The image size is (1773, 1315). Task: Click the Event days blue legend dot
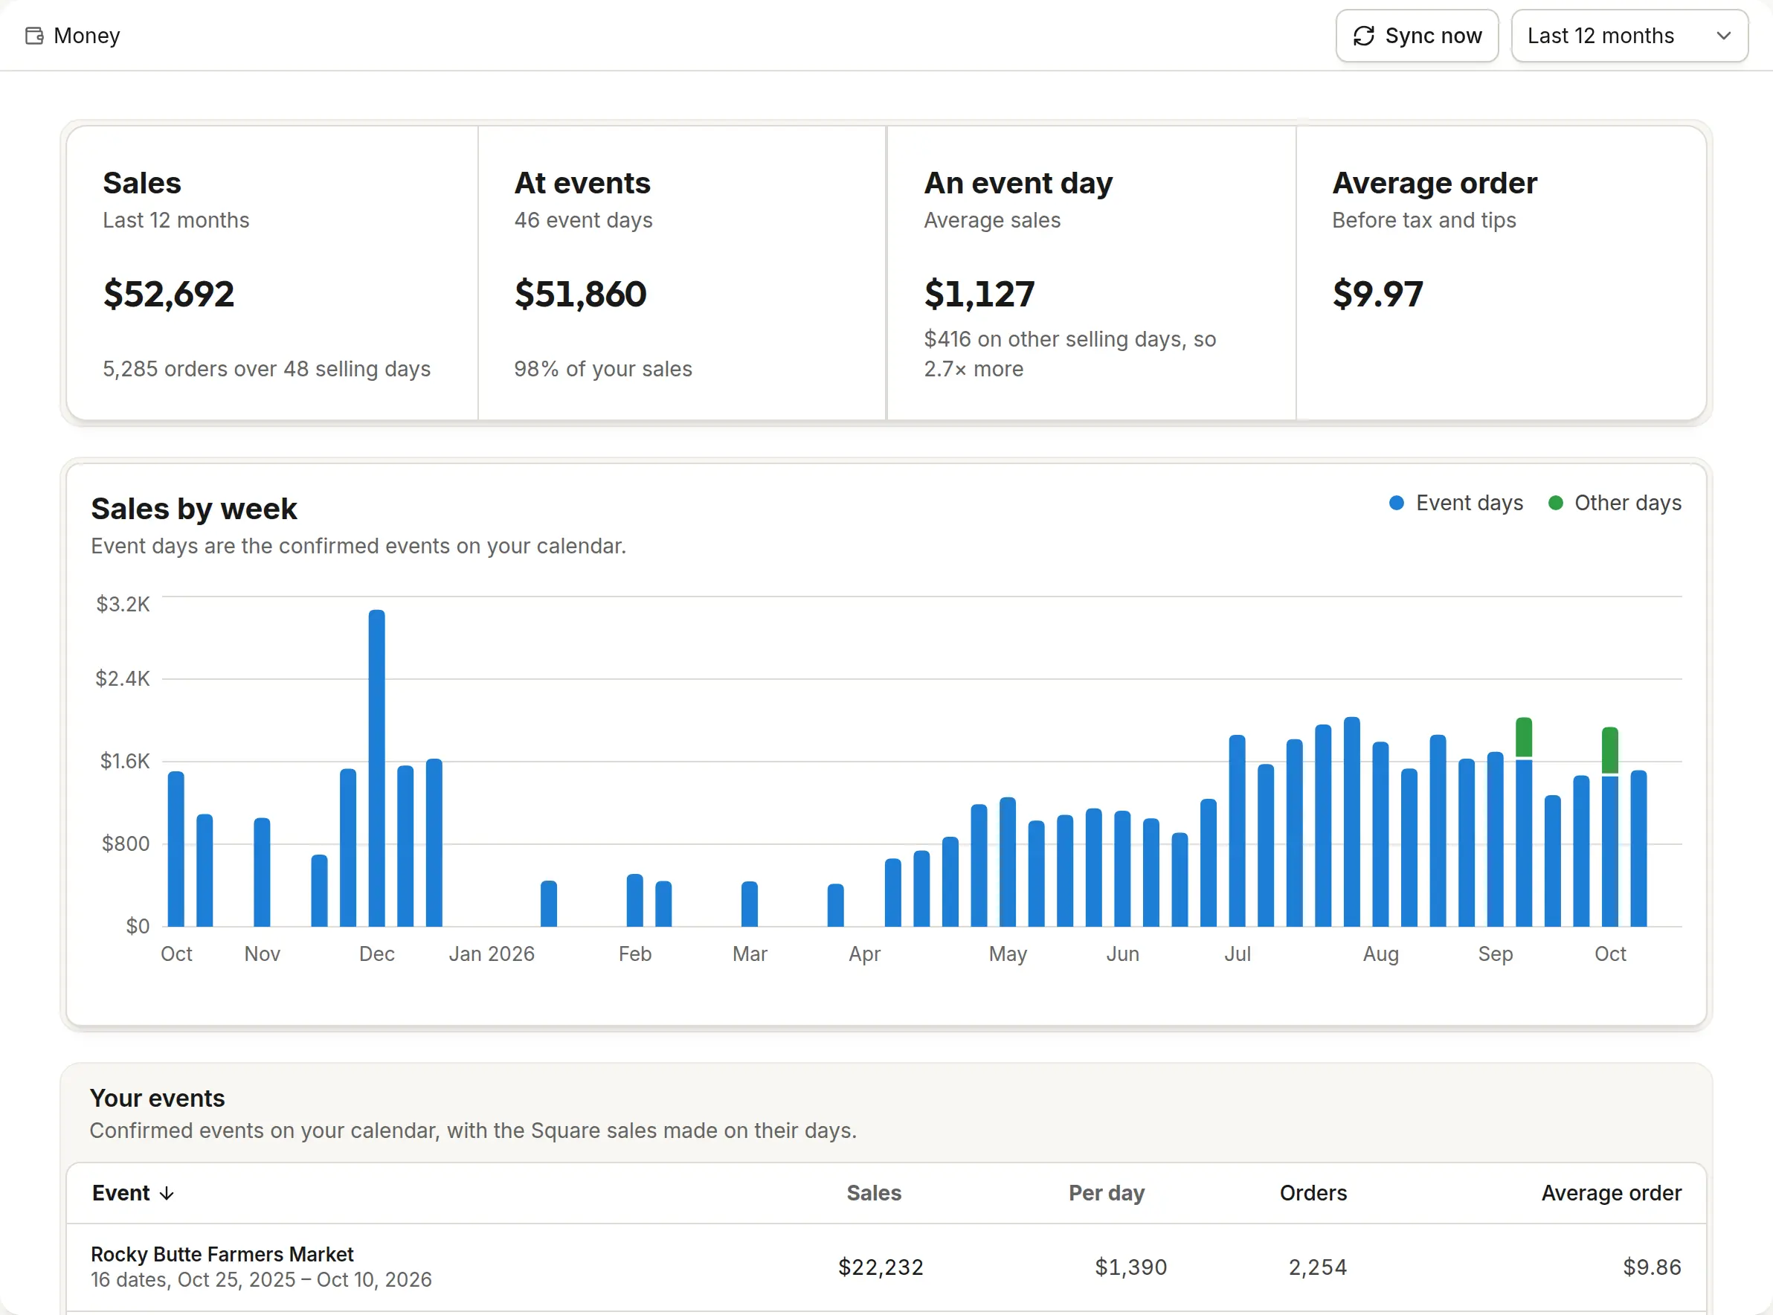(x=1396, y=503)
